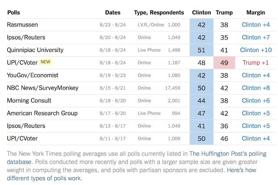Click the Morning Consult poll name

pyautogui.click(x=29, y=101)
